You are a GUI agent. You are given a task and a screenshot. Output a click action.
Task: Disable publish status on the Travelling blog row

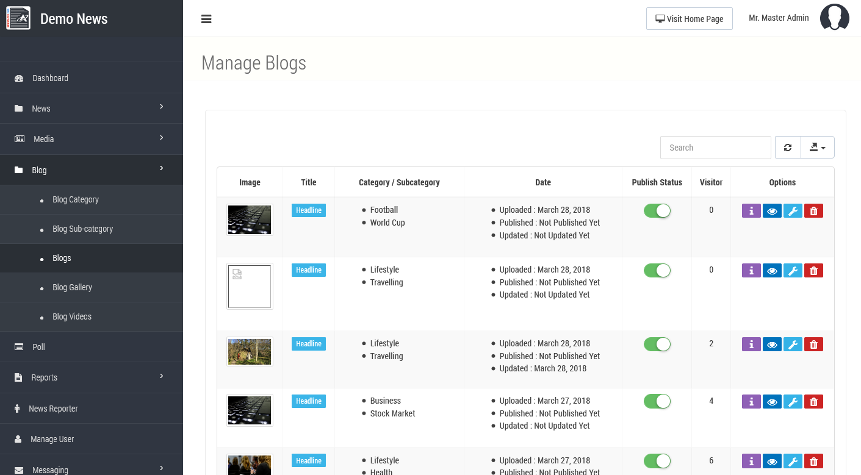(x=657, y=270)
